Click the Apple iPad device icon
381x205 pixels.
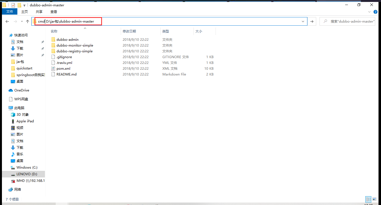[13, 121]
